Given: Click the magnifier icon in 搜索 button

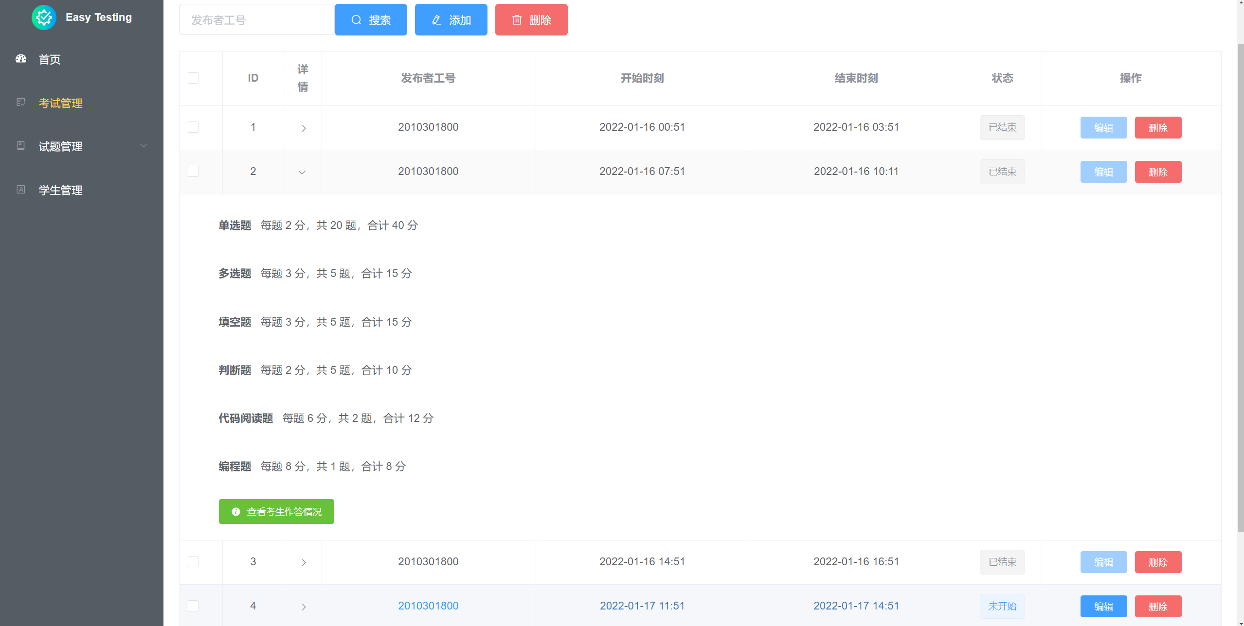Looking at the screenshot, I should pos(356,20).
